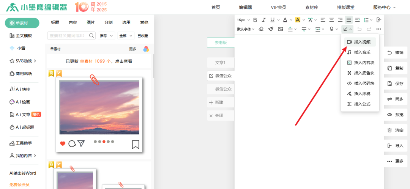Open the 推荐 sort dropdown
Screen dimensions: 410x189
(x=106, y=36)
